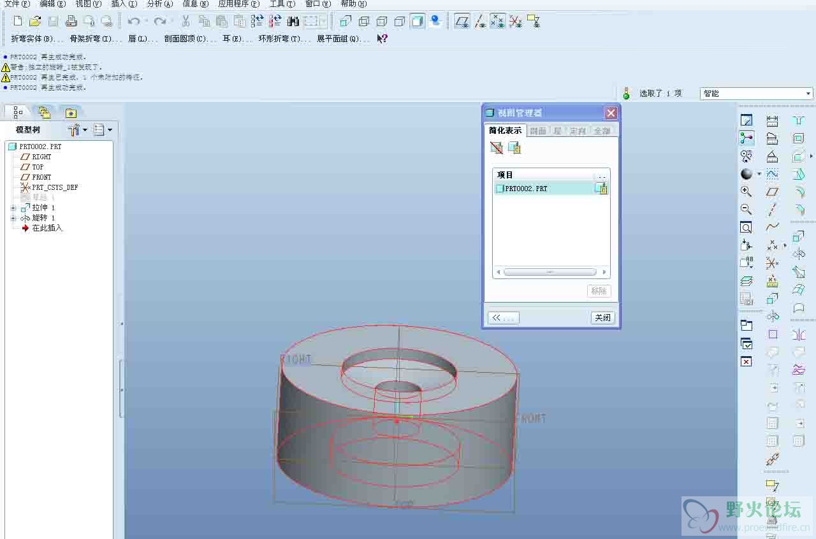
Task: Switch to folder browser navigator tab
Action: (45, 112)
